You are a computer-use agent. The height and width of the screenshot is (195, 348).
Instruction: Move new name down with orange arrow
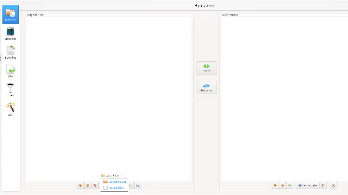[x=275, y=185]
